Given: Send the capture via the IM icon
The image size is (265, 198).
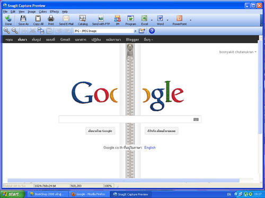Looking at the screenshot, I should tap(118, 18).
